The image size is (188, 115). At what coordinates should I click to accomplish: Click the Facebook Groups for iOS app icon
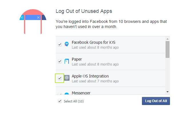[67, 44]
